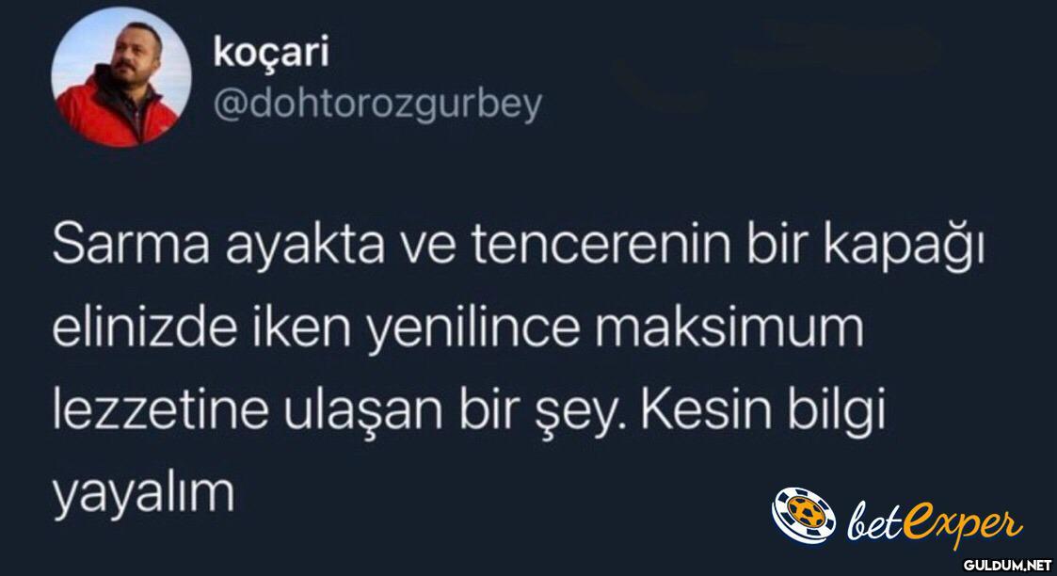Click the display name koçari
Screen dimensions: 1057x576
(271, 53)
